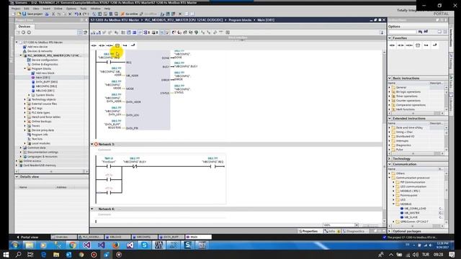Viewport: 461px width, 259px height.
Task: Open the Edit menu
Action: [x=27, y=9]
